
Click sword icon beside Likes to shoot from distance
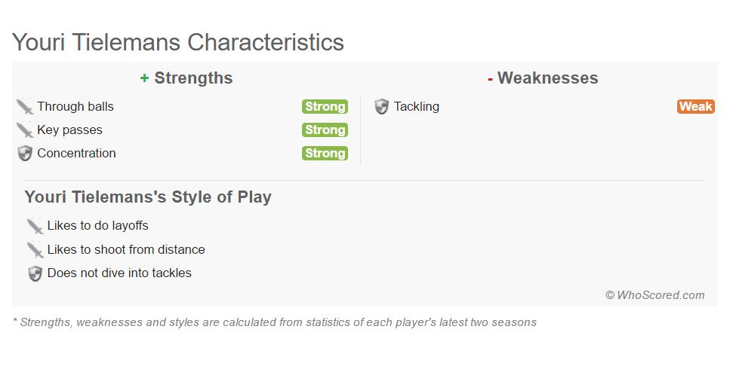tap(35, 250)
